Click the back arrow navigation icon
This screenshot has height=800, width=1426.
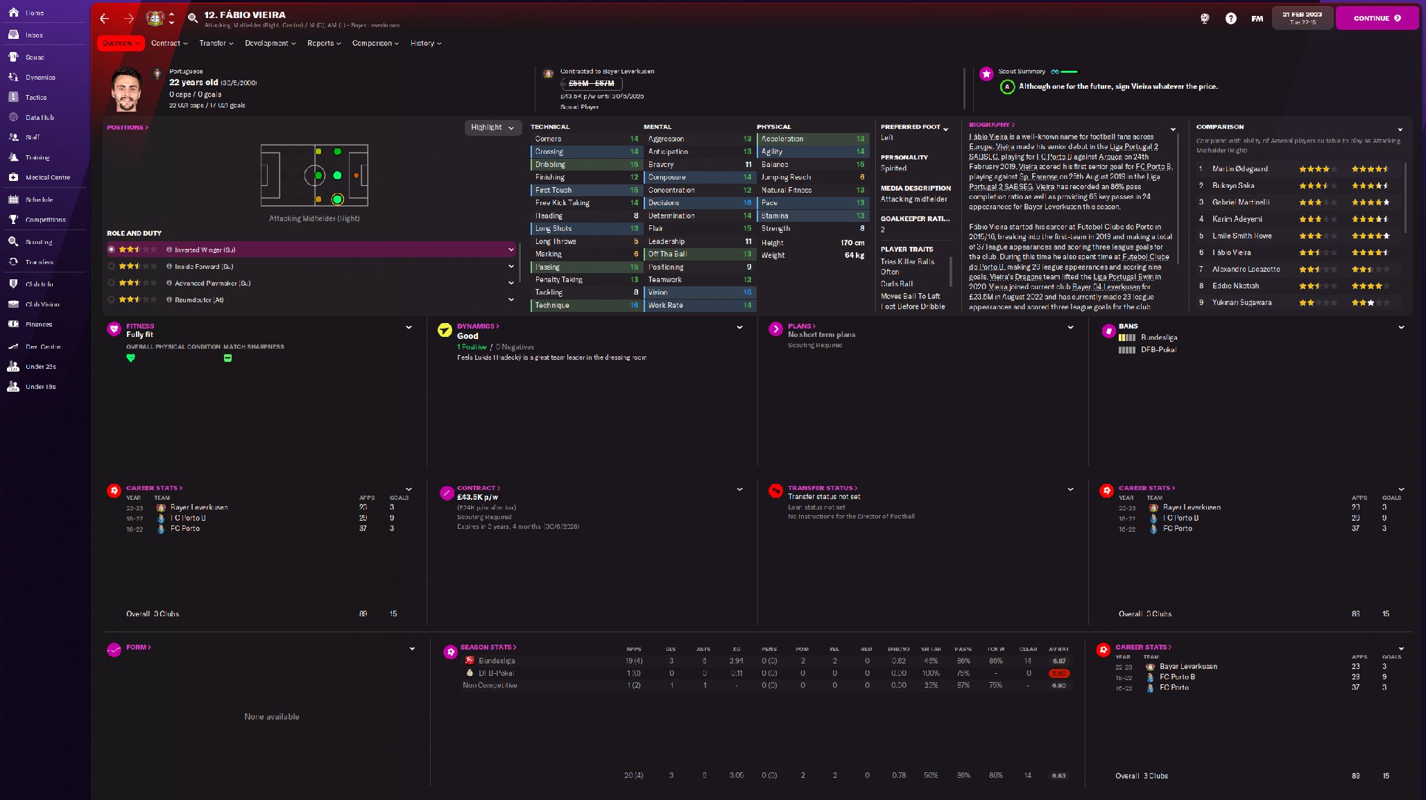[x=104, y=19]
